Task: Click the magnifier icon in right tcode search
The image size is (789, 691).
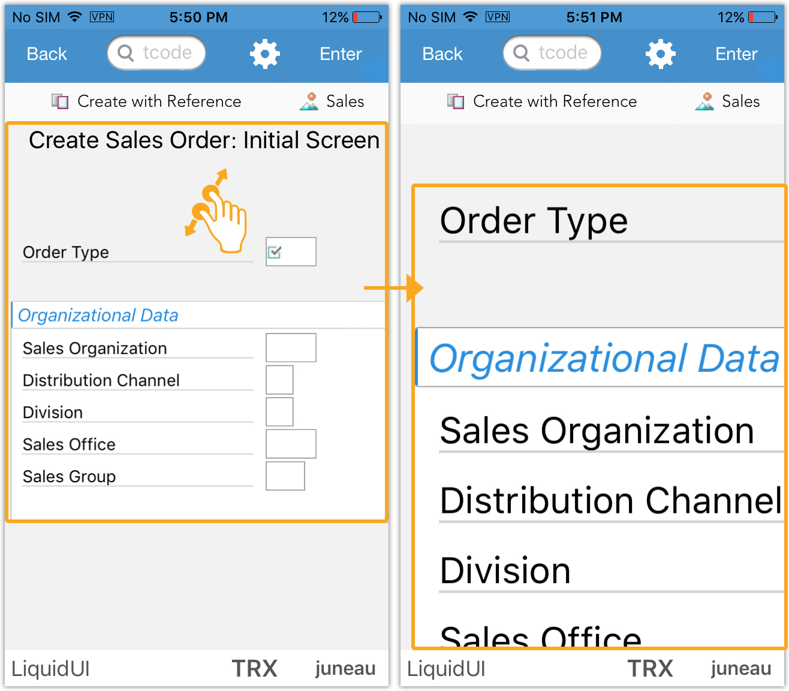Action: click(522, 53)
